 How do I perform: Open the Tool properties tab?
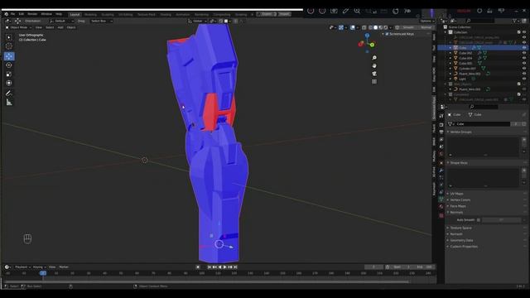(x=441, y=116)
